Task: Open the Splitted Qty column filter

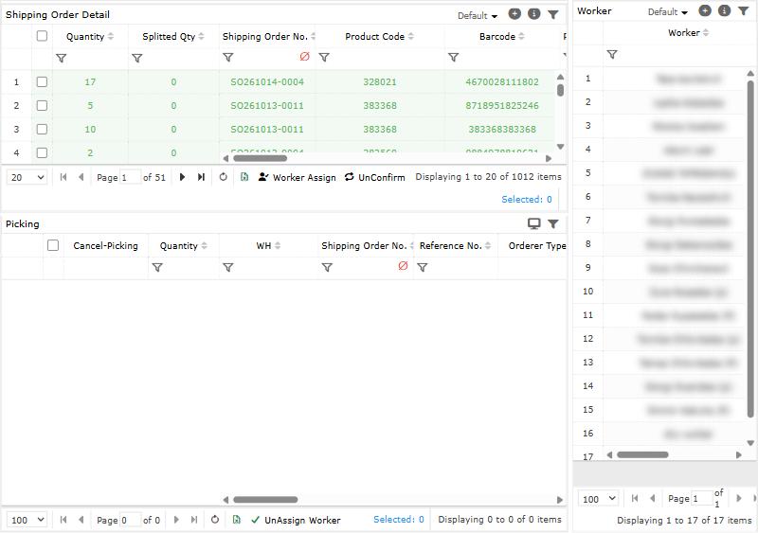Action: tap(137, 58)
